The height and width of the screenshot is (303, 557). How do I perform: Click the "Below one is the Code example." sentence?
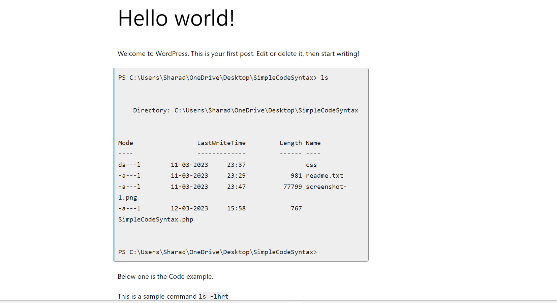click(x=165, y=277)
